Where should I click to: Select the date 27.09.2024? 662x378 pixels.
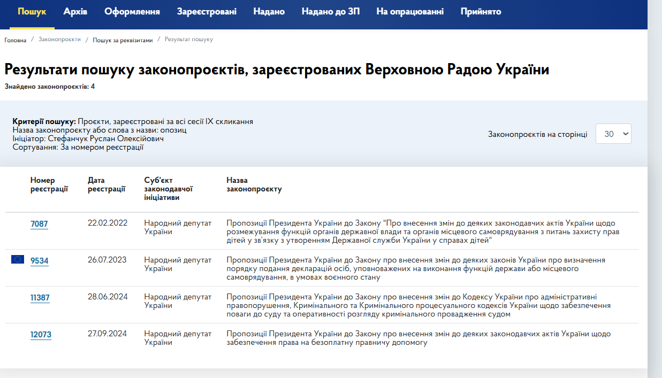[107, 334]
